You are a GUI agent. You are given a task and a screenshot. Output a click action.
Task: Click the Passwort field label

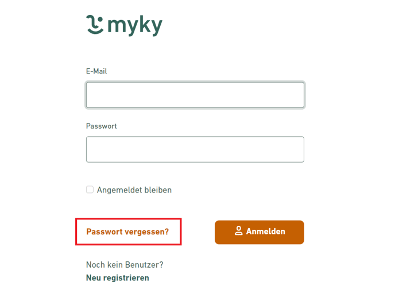click(x=102, y=126)
